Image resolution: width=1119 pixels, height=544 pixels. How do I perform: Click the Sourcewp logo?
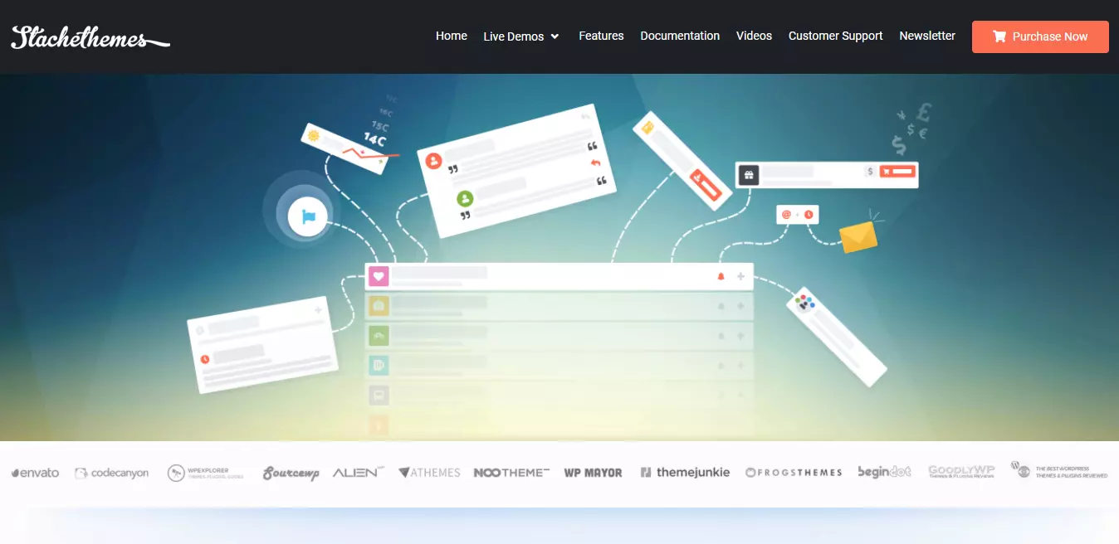(x=291, y=473)
